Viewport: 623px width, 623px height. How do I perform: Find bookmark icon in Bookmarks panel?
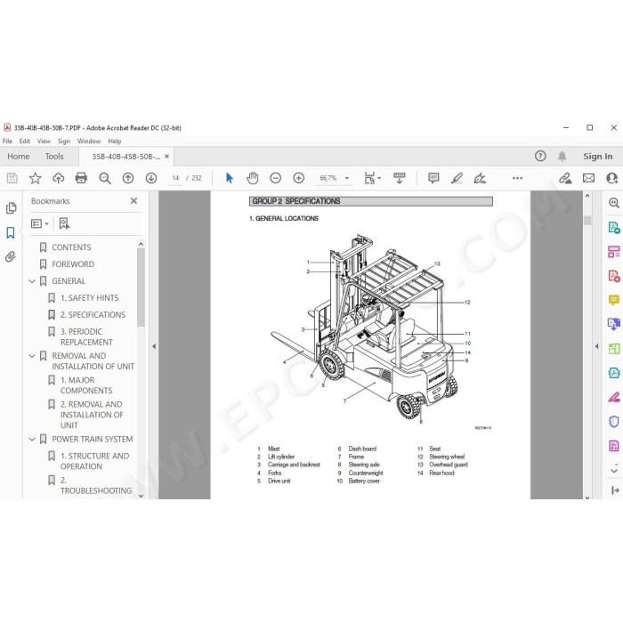click(64, 223)
